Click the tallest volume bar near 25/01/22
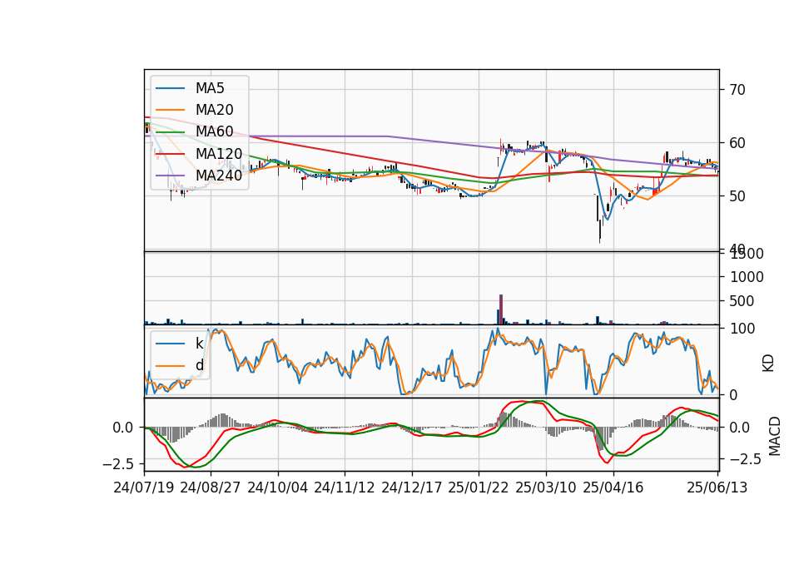Viewport: 799px width, 574px height. click(501, 309)
